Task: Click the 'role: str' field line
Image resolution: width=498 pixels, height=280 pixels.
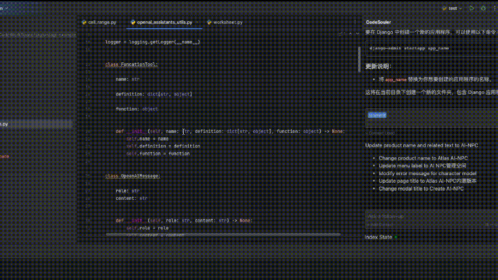Action: tap(127, 191)
